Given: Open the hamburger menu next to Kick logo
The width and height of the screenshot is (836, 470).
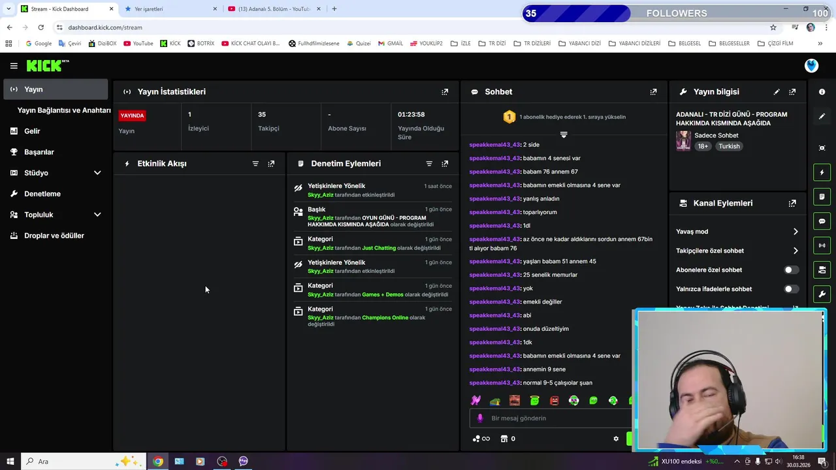Looking at the screenshot, I should click(14, 66).
